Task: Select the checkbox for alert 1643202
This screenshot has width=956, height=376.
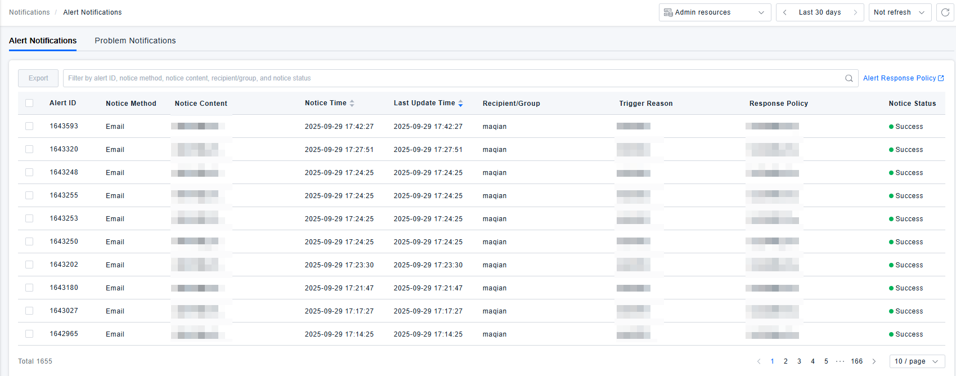Action: 29,265
